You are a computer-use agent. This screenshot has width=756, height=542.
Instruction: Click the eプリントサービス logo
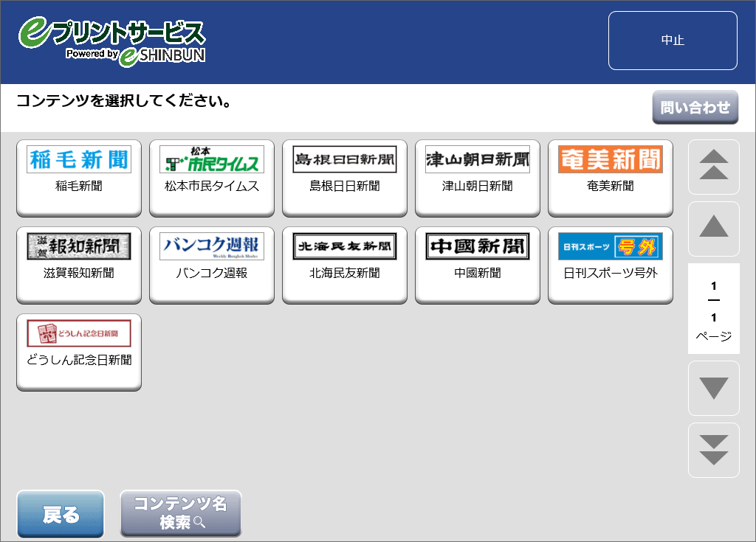112,41
